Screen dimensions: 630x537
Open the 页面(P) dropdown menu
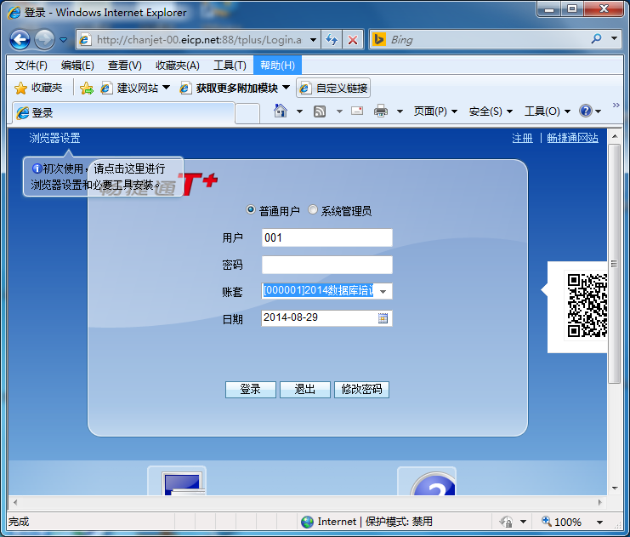tap(435, 111)
